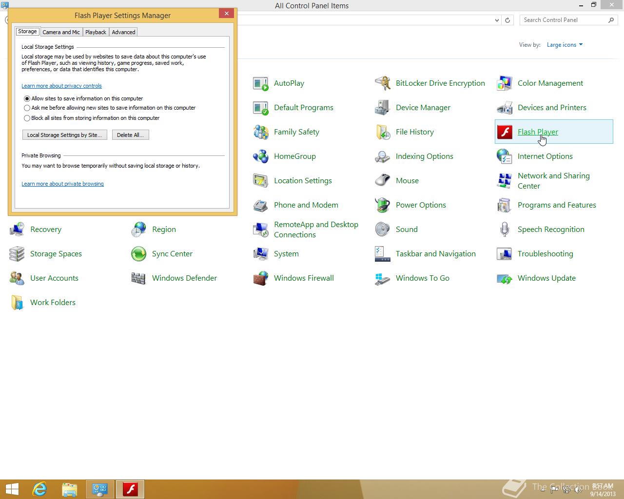Open the Taskbar and Navigation icon
This screenshot has width=624, height=499.
point(383,254)
